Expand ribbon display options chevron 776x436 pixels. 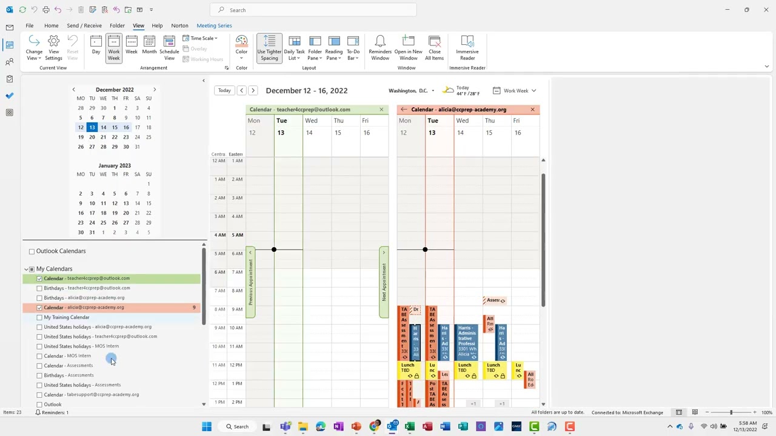tap(766, 67)
